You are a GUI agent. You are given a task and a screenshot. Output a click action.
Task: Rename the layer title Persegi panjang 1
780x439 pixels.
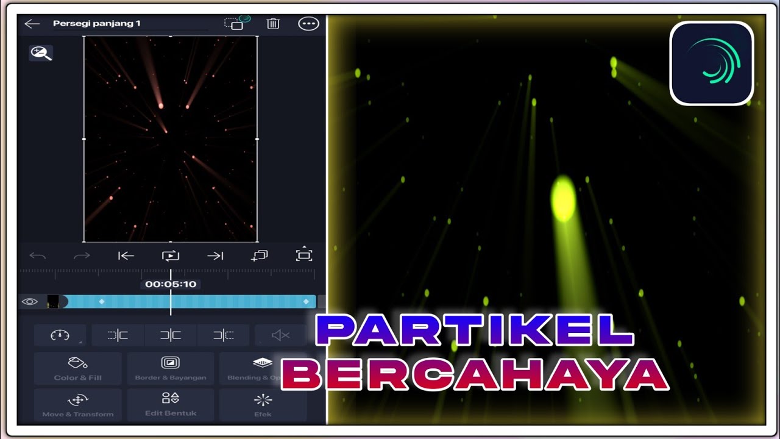pyautogui.click(x=97, y=24)
